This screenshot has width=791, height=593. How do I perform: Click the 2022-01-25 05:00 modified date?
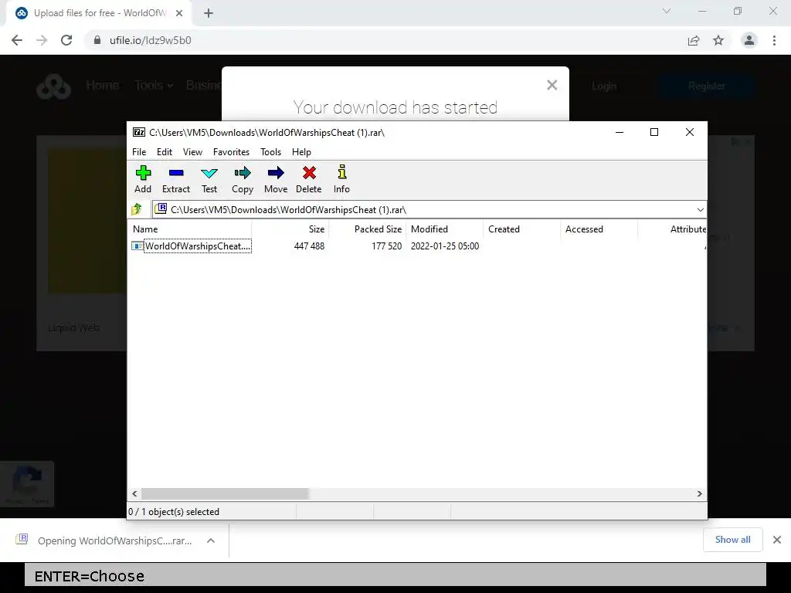[444, 246]
